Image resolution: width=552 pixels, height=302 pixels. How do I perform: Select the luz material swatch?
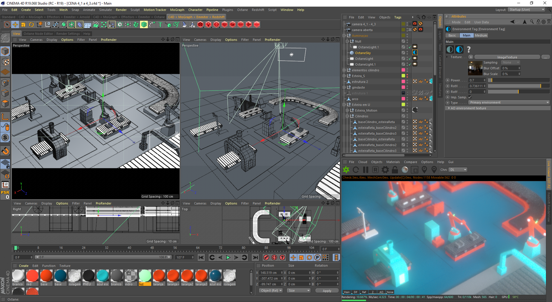tap(145, 278)
